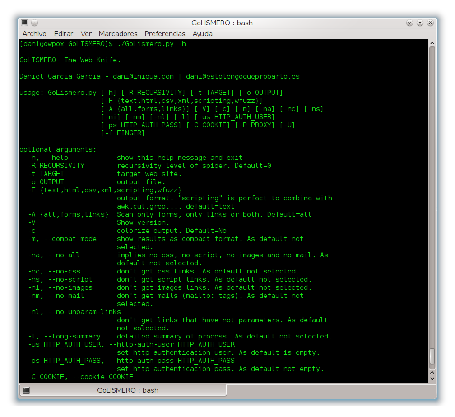Click the '[-f FINGER]' usage entry
The width and height of the screenshot is (455, 417).
122,133
